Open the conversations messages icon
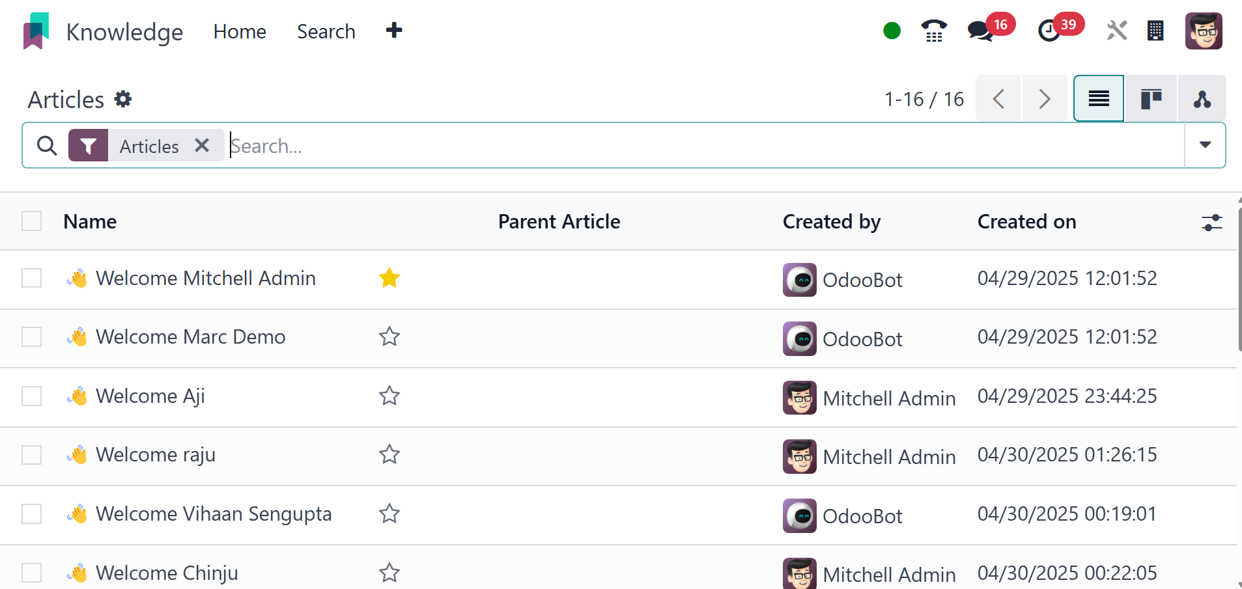1242x589 pixels. coord(980,31)
